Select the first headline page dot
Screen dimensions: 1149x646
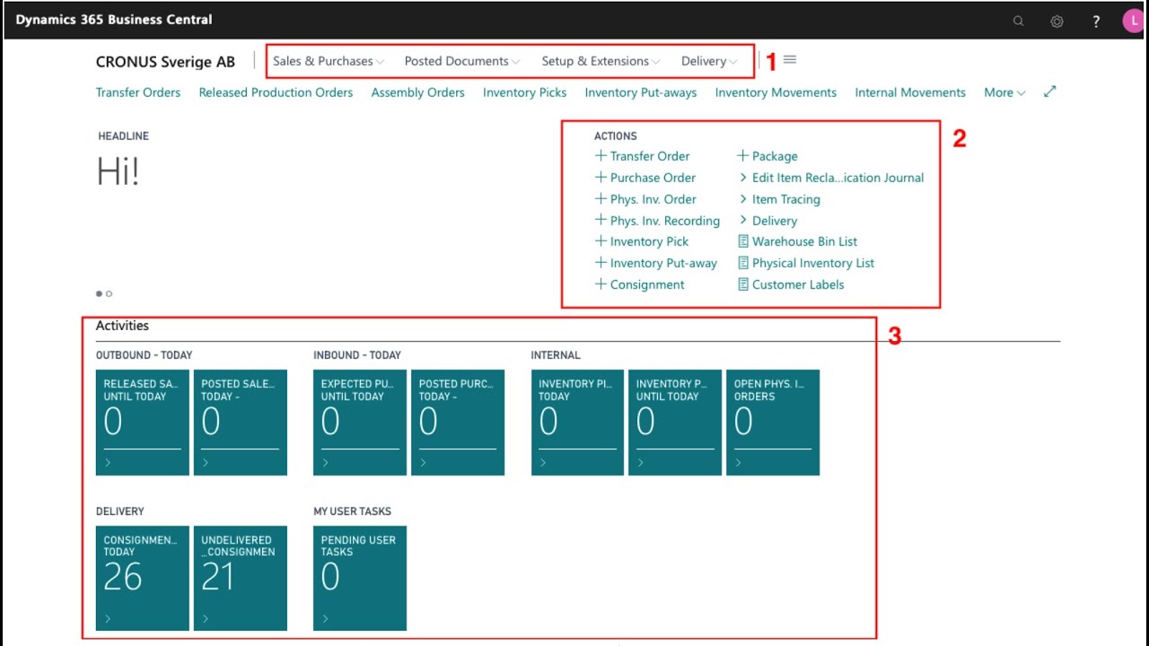coord(99,293)
